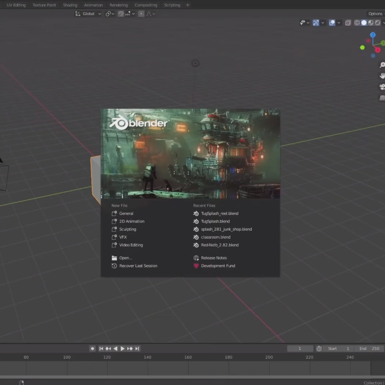
Task: Click the zoom magnifier icon in viewport
Action: point(382,65)
